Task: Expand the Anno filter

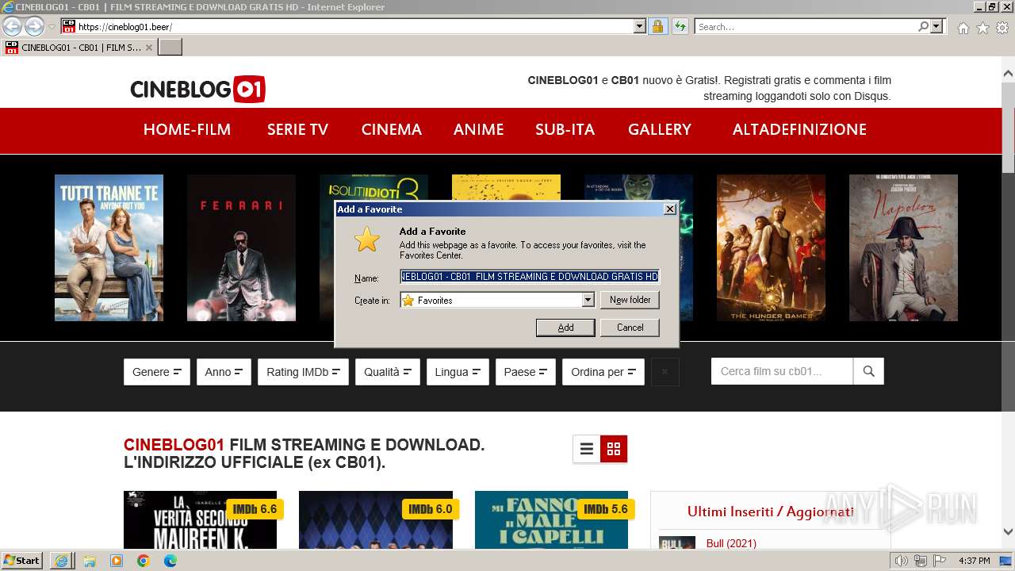Action: (x=224, y=372)
